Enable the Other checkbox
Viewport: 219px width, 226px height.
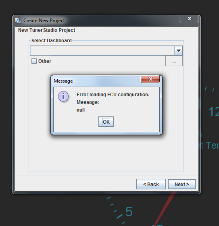[34, 61]
